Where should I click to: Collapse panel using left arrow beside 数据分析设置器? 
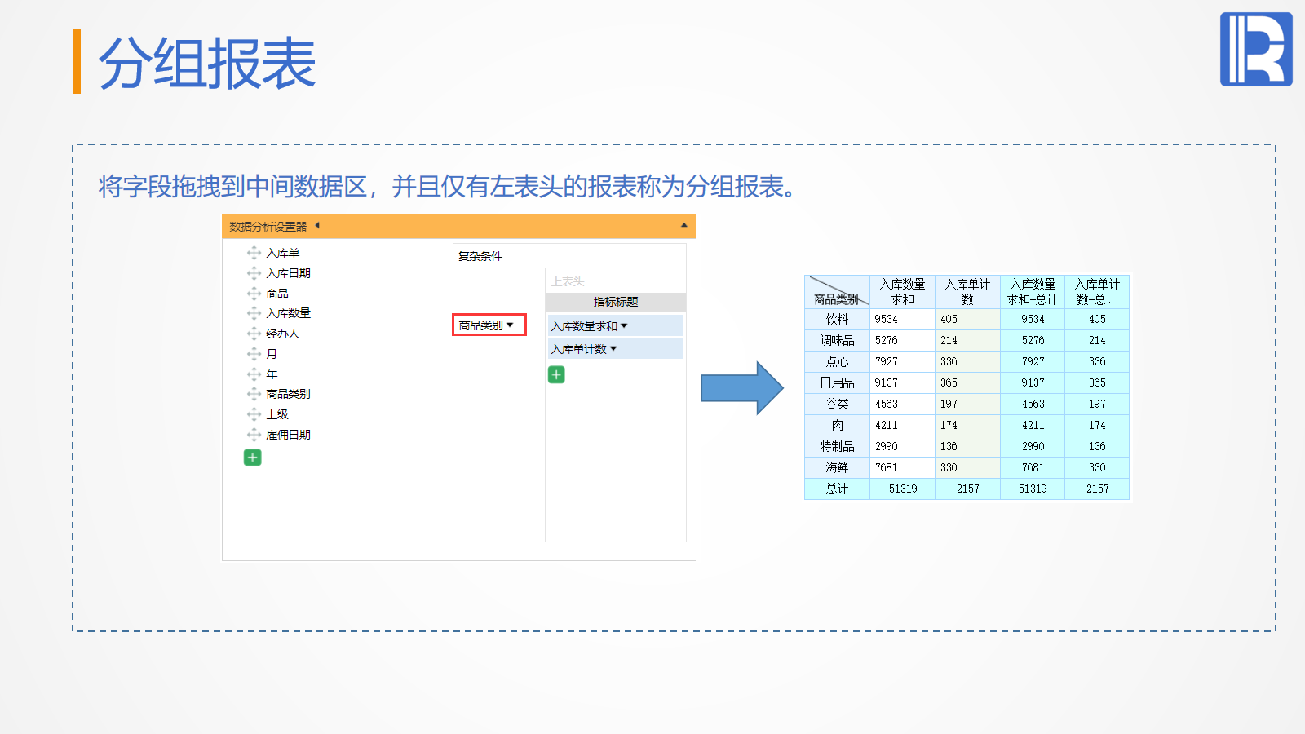[x=317, y=226]
